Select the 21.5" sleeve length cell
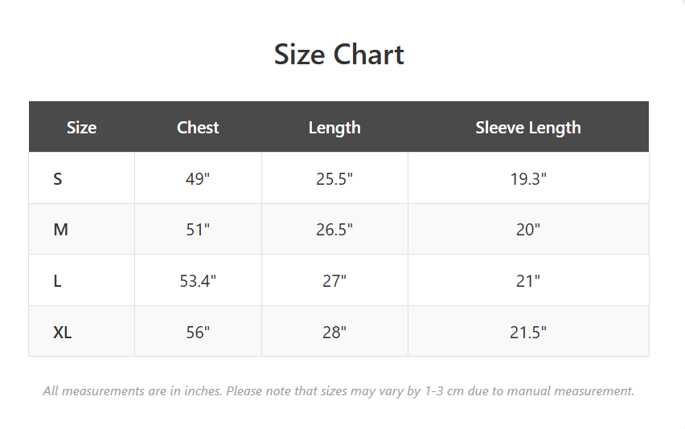This screenshot has height=429, width=685. tap(528, 332)
